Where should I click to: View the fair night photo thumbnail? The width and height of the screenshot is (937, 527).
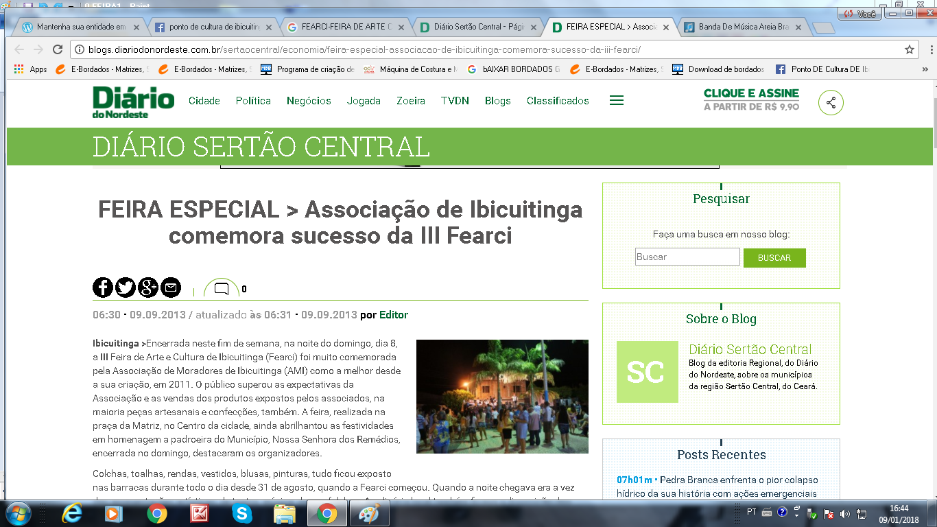(x=502, y=396)
